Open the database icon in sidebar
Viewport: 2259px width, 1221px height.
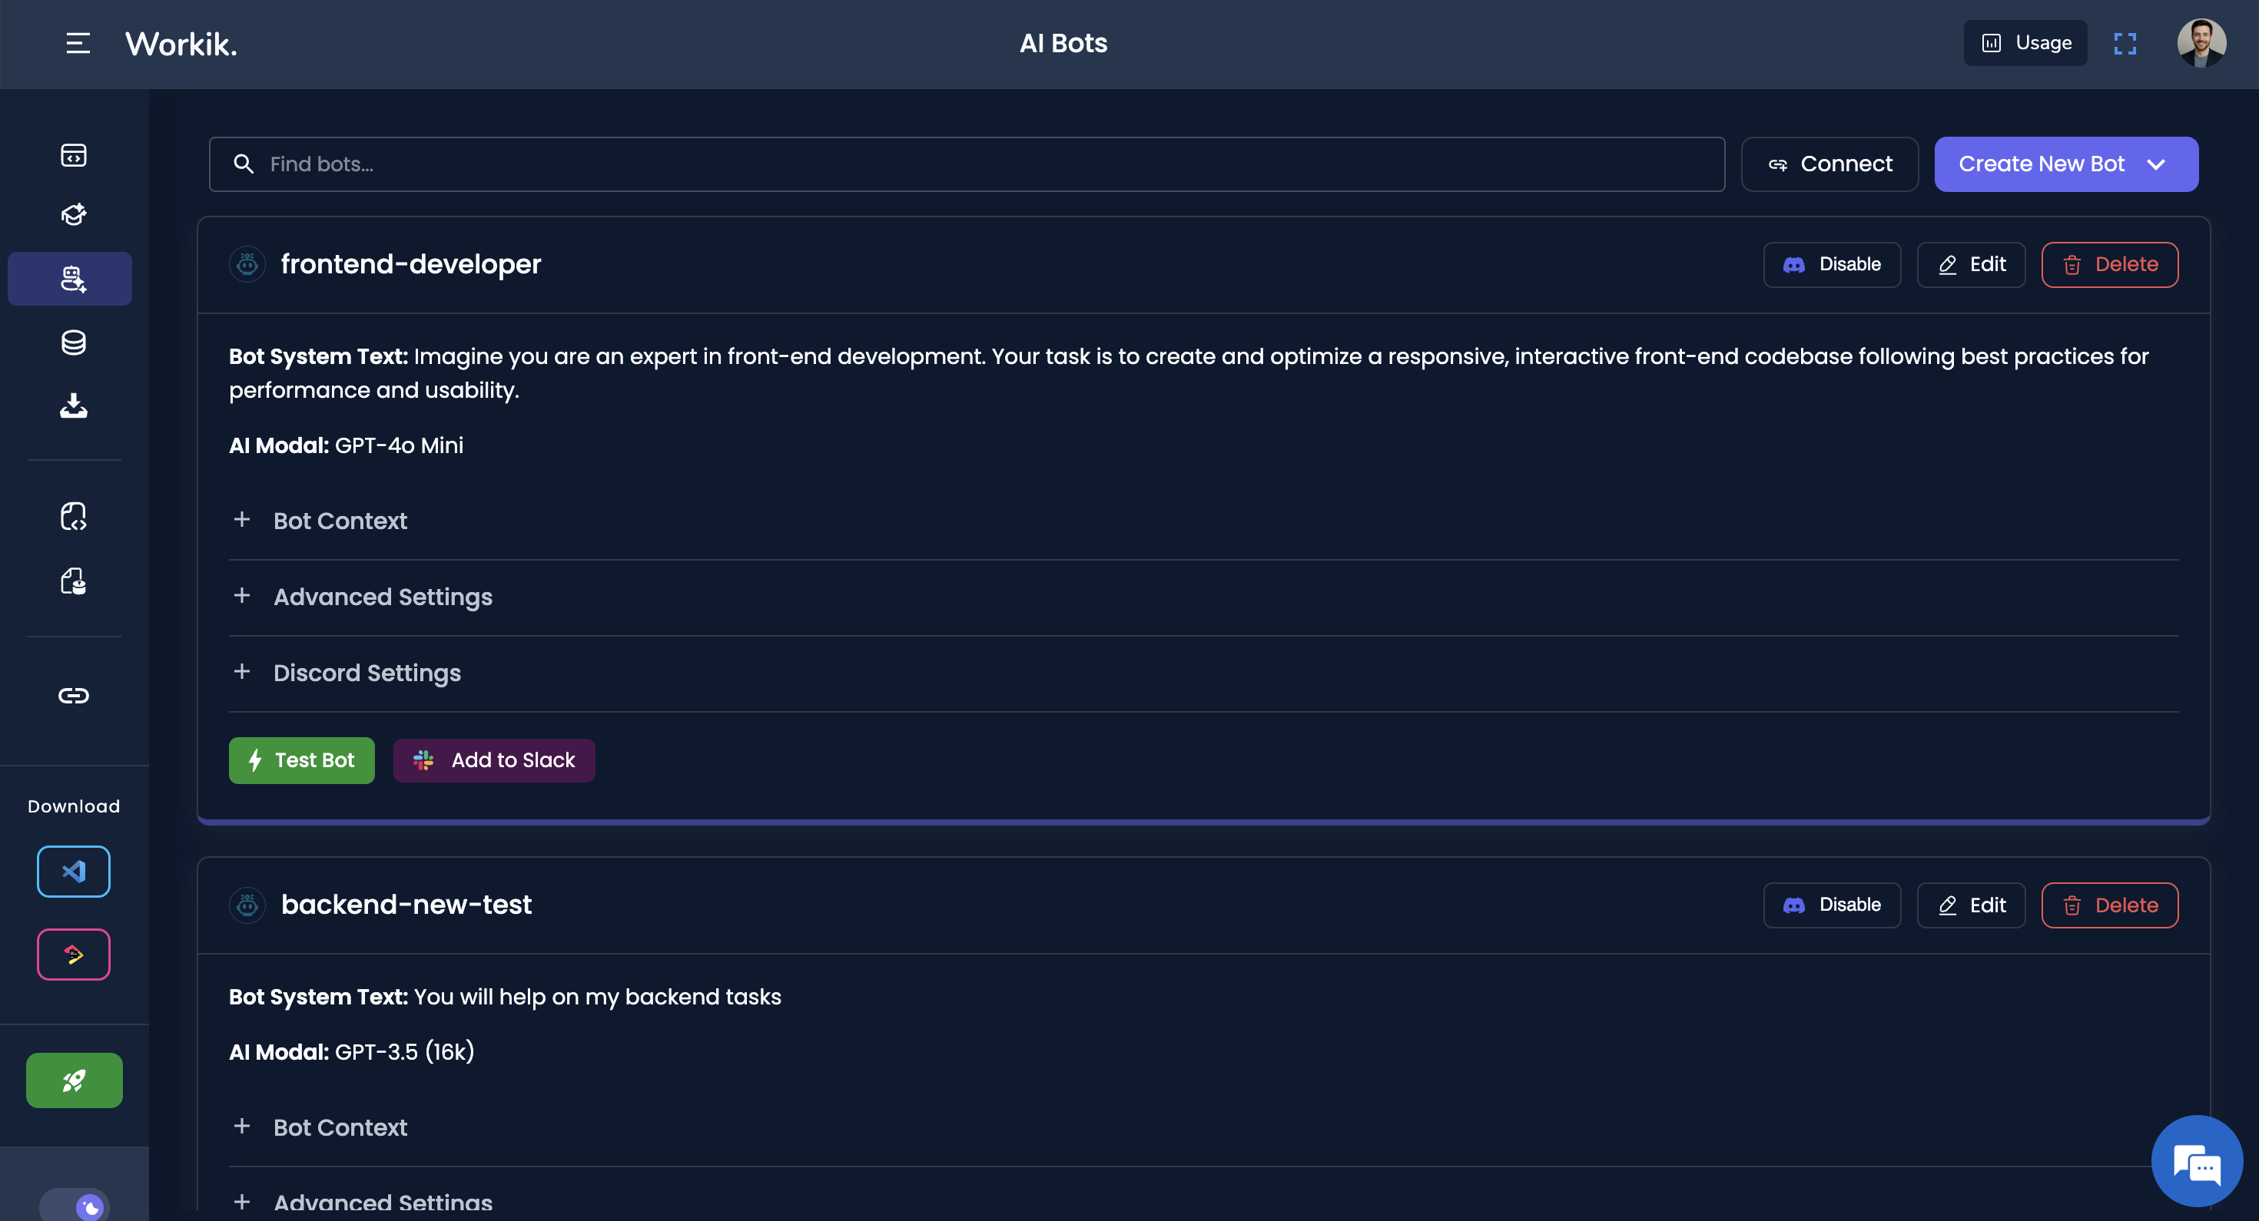pos(74,342)
